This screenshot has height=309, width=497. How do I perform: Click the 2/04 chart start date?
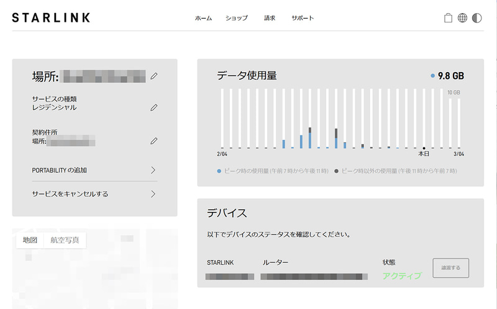point(222,154)
